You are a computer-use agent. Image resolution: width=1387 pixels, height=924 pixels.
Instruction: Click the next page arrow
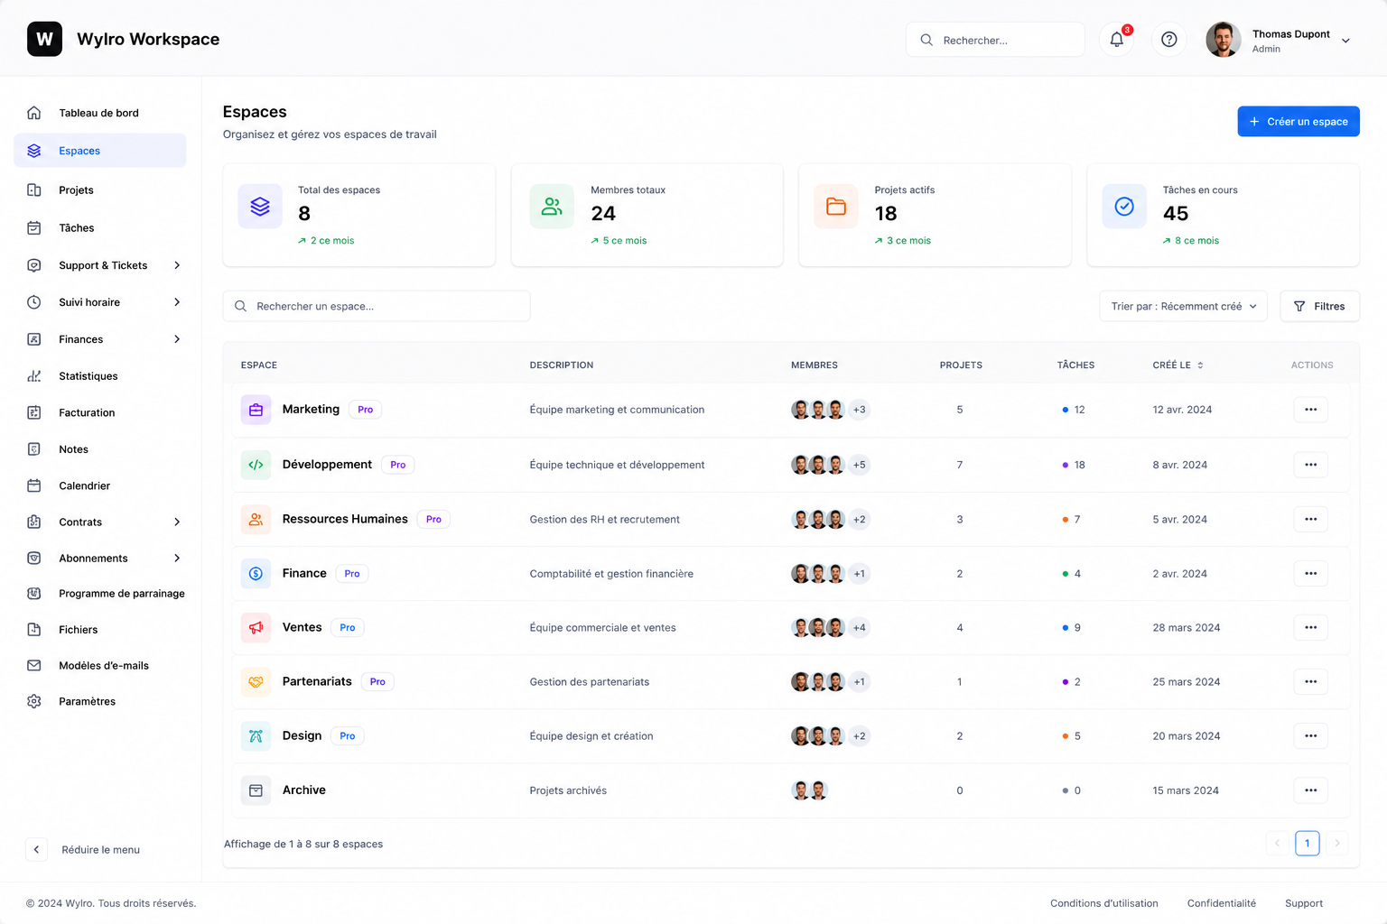pos(1337,844)
